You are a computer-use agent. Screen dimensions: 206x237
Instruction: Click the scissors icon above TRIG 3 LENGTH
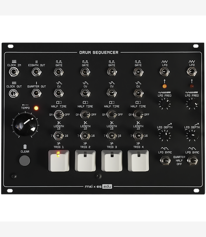pyautogui.click(x=112, y=122)
